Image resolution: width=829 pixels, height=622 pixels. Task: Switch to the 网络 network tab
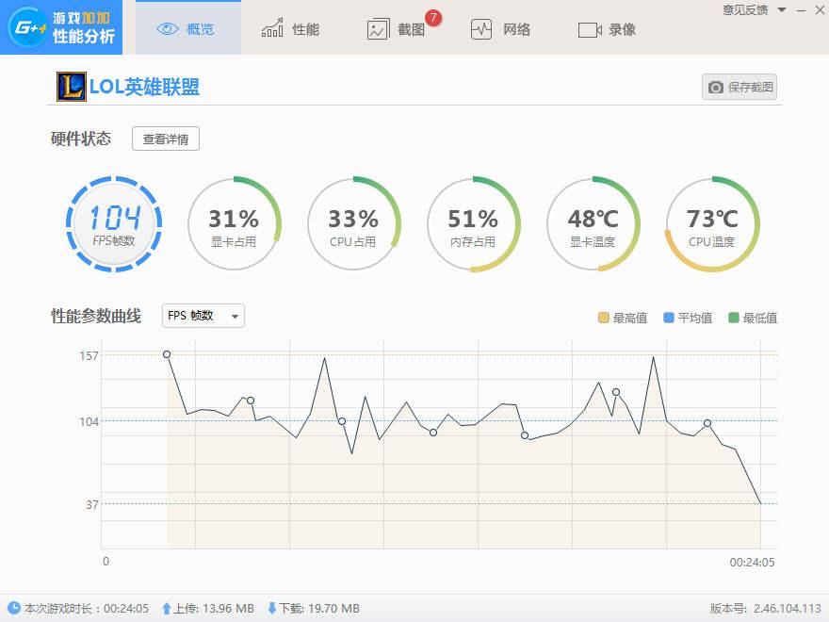[x=500, y=29]
